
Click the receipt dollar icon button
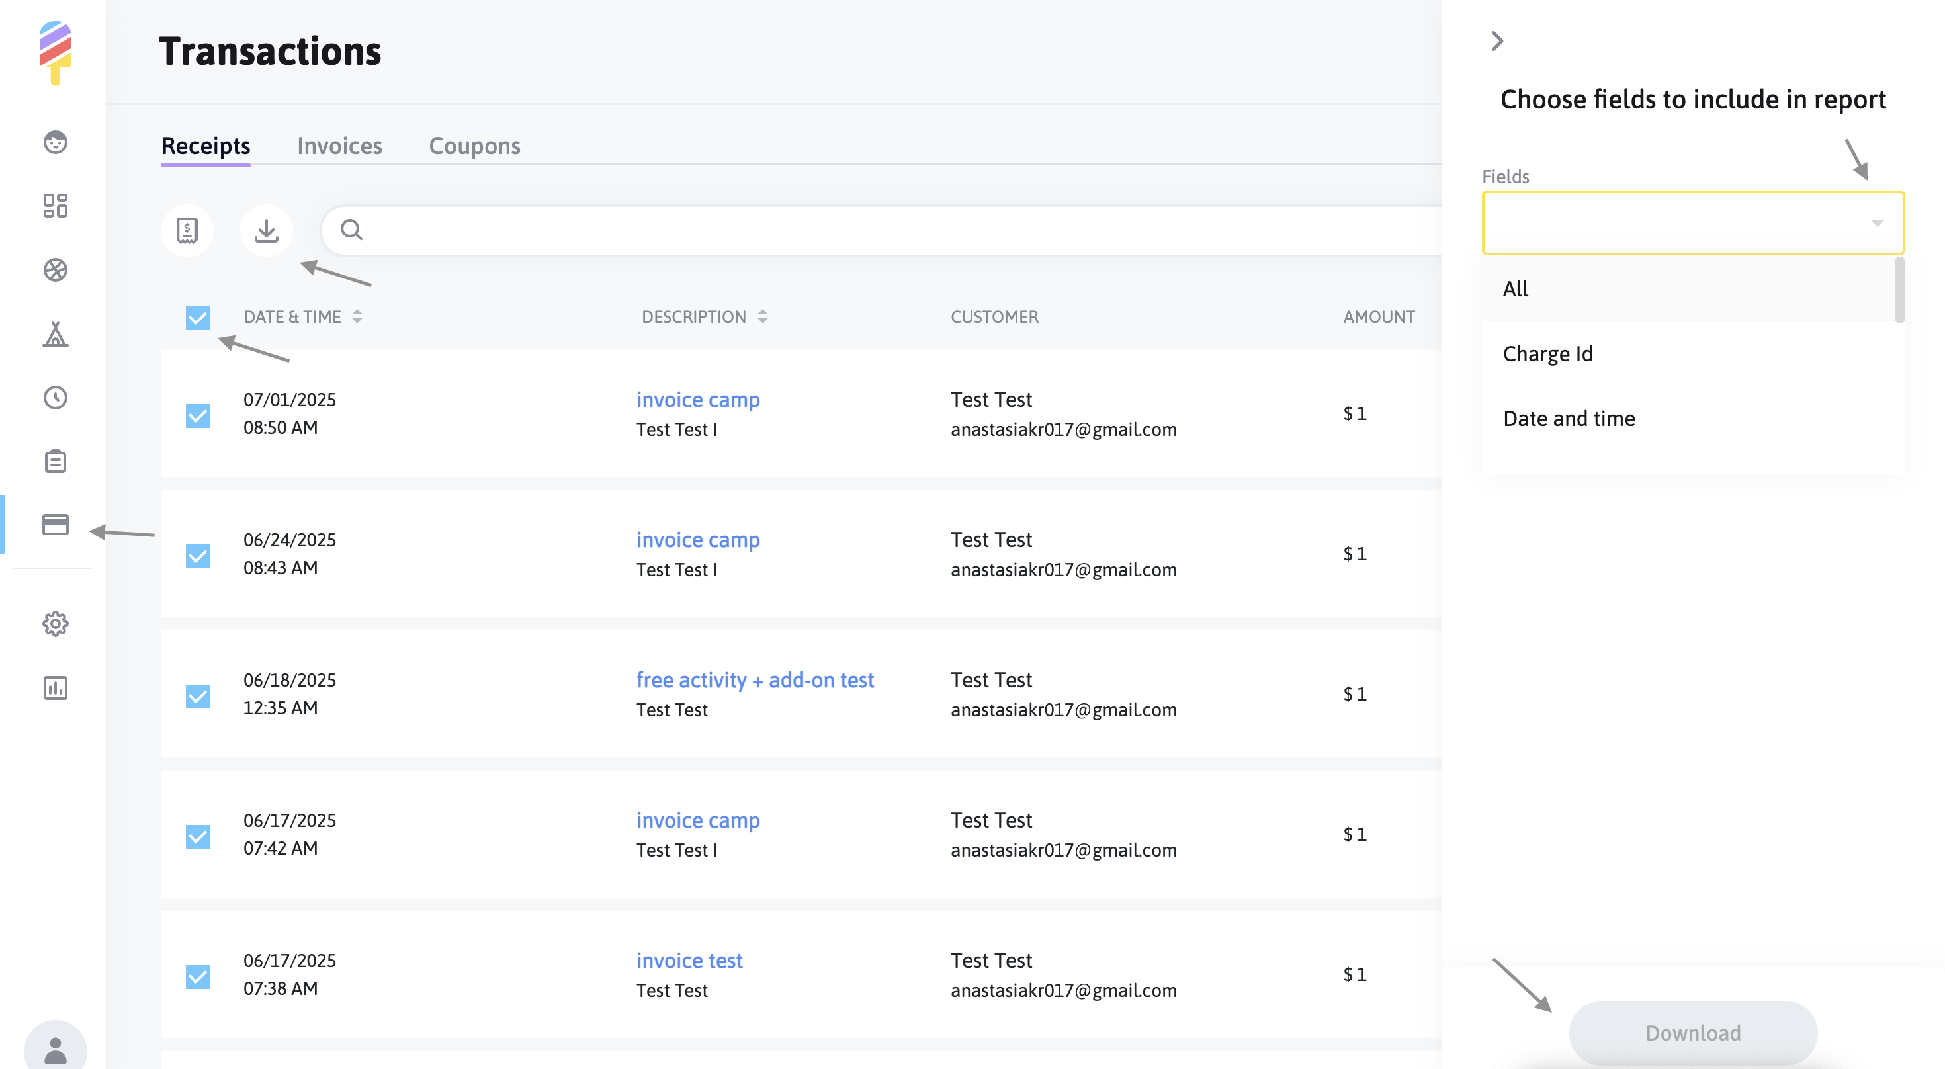pos(187,230)
